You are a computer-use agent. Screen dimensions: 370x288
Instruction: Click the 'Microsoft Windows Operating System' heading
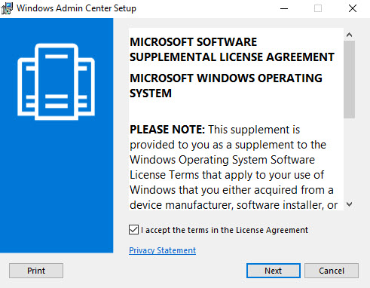(226, 86)
